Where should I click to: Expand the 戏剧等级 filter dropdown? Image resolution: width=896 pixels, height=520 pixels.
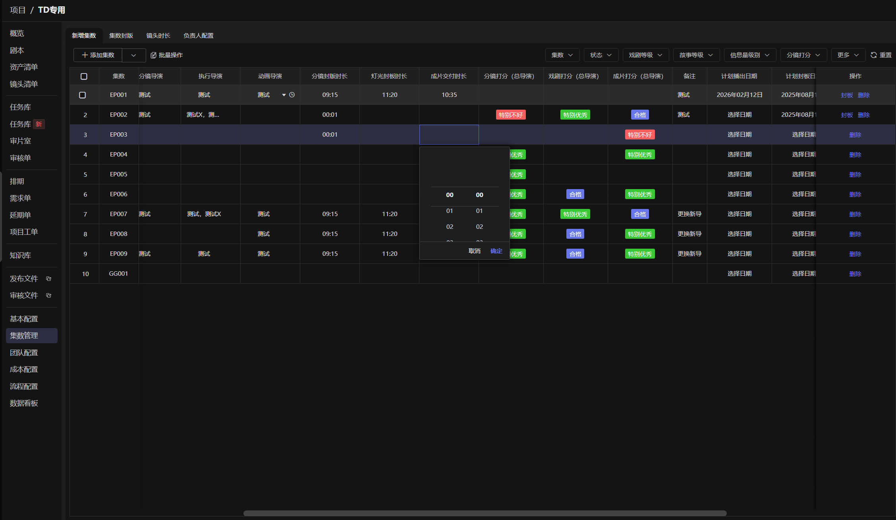click(646, 55)
